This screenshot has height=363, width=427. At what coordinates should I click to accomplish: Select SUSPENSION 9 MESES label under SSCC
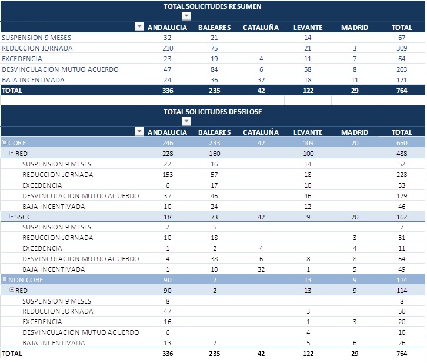click(56, 227)
